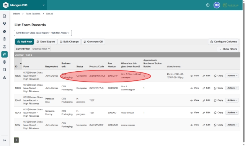This screenshot has width=245, height=146.
Task: Copy record 15802
Action: (219, 88)
